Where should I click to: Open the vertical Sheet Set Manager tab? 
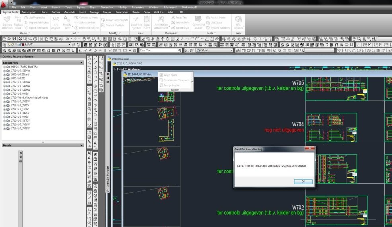pyautogui.click(x=108, y=176)
